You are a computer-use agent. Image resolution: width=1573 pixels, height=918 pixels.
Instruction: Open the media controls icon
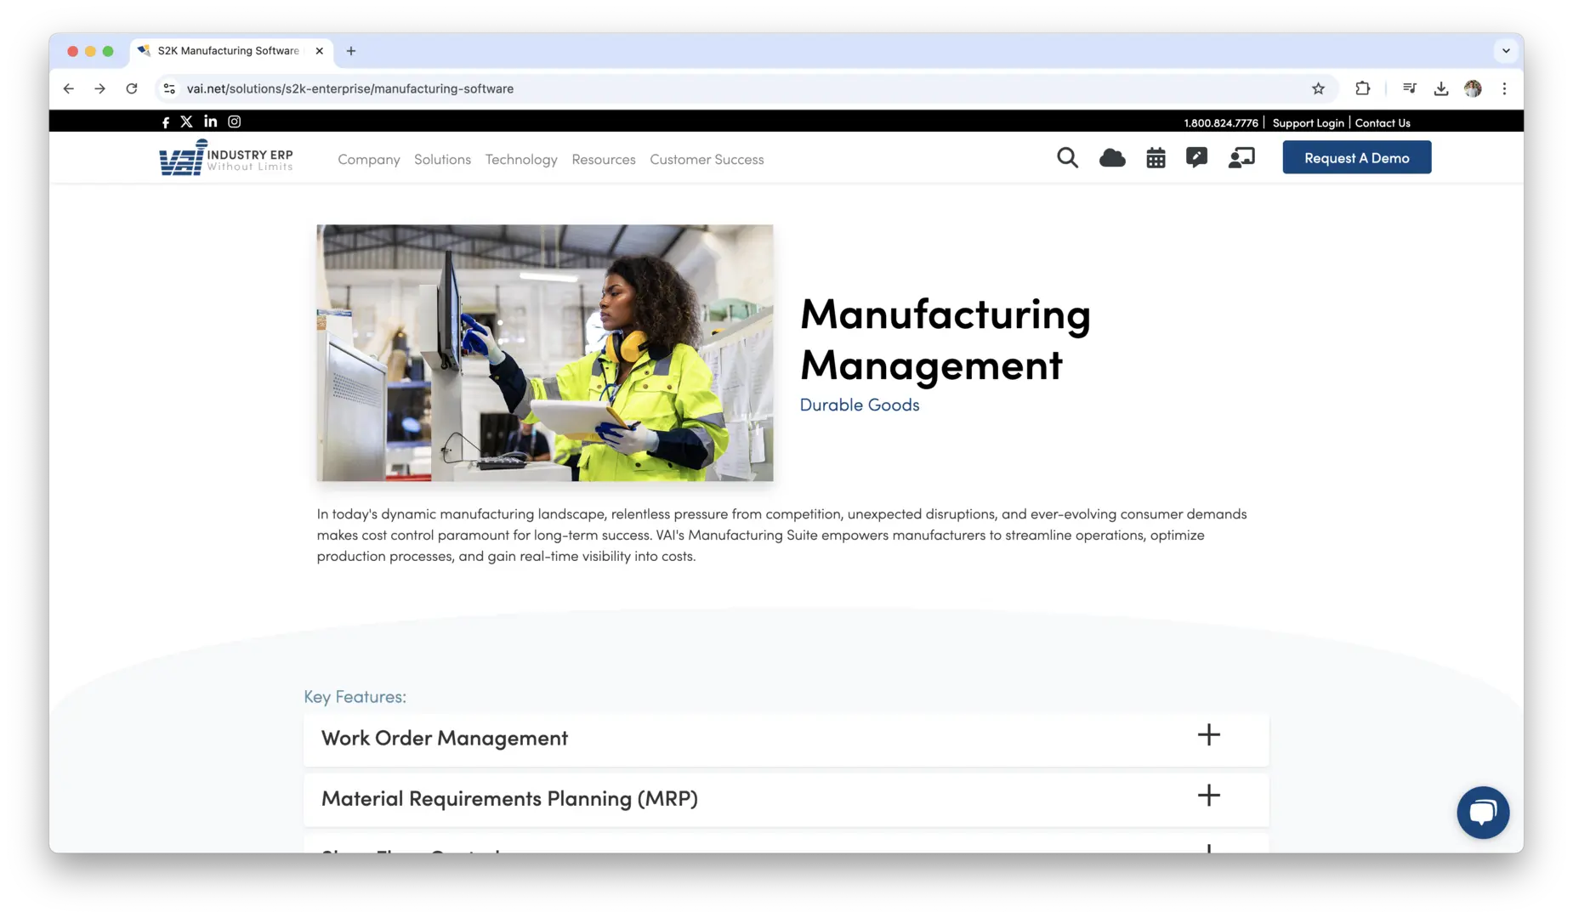[1409, 88]
